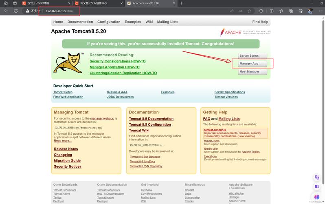Click the read aloud icon in address bar
325x204 pixels.
pyautogui.click(x=232, y=11)
